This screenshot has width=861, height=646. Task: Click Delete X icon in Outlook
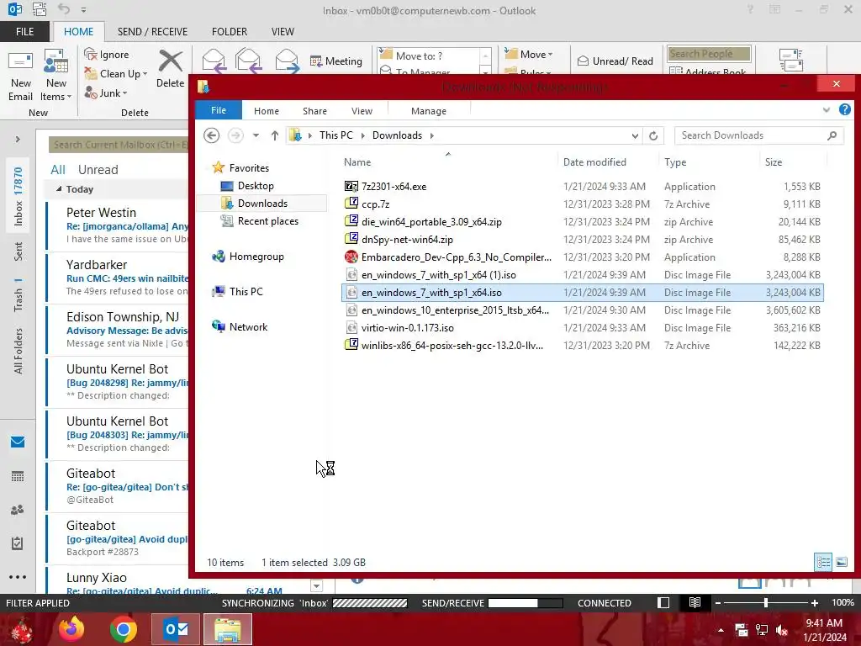point(170,61)
